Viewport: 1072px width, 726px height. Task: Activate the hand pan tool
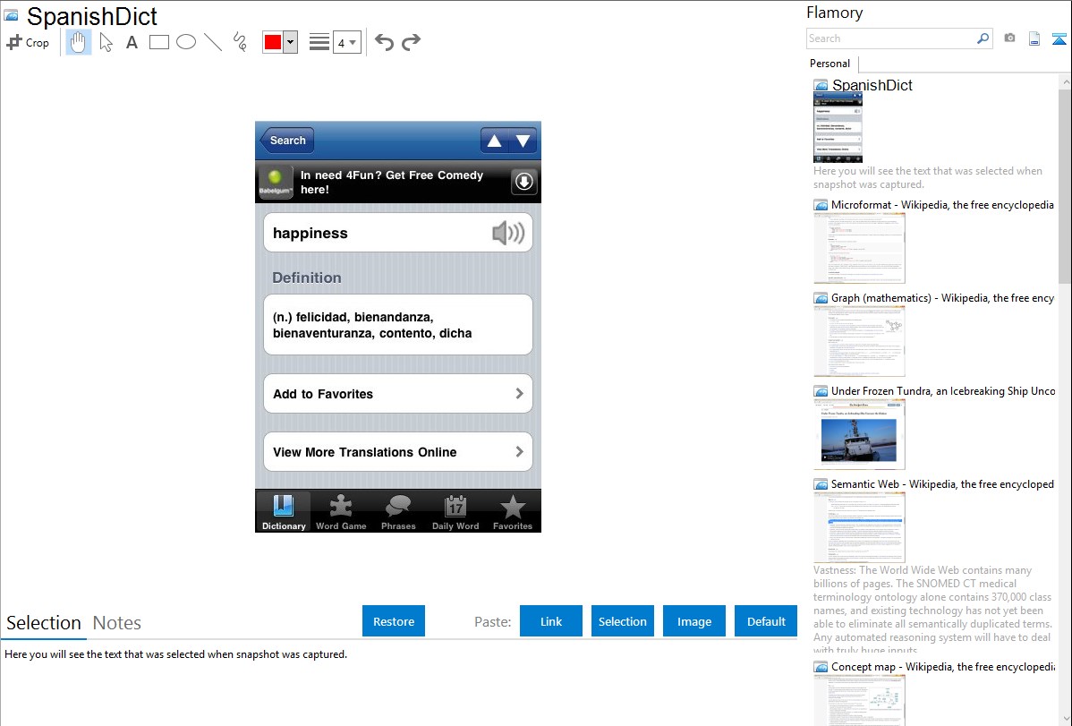click(x=78, y=42)
